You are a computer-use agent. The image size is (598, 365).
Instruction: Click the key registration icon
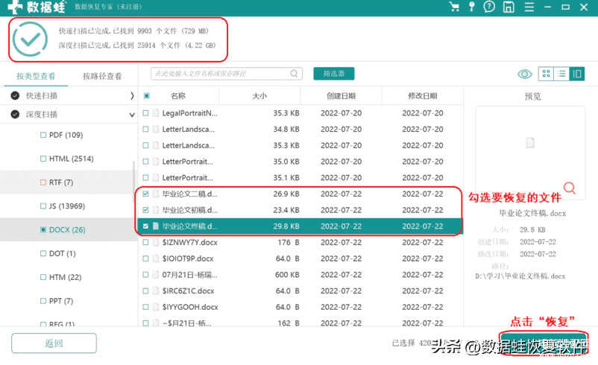pyautogui.click(x=472, y=7)
